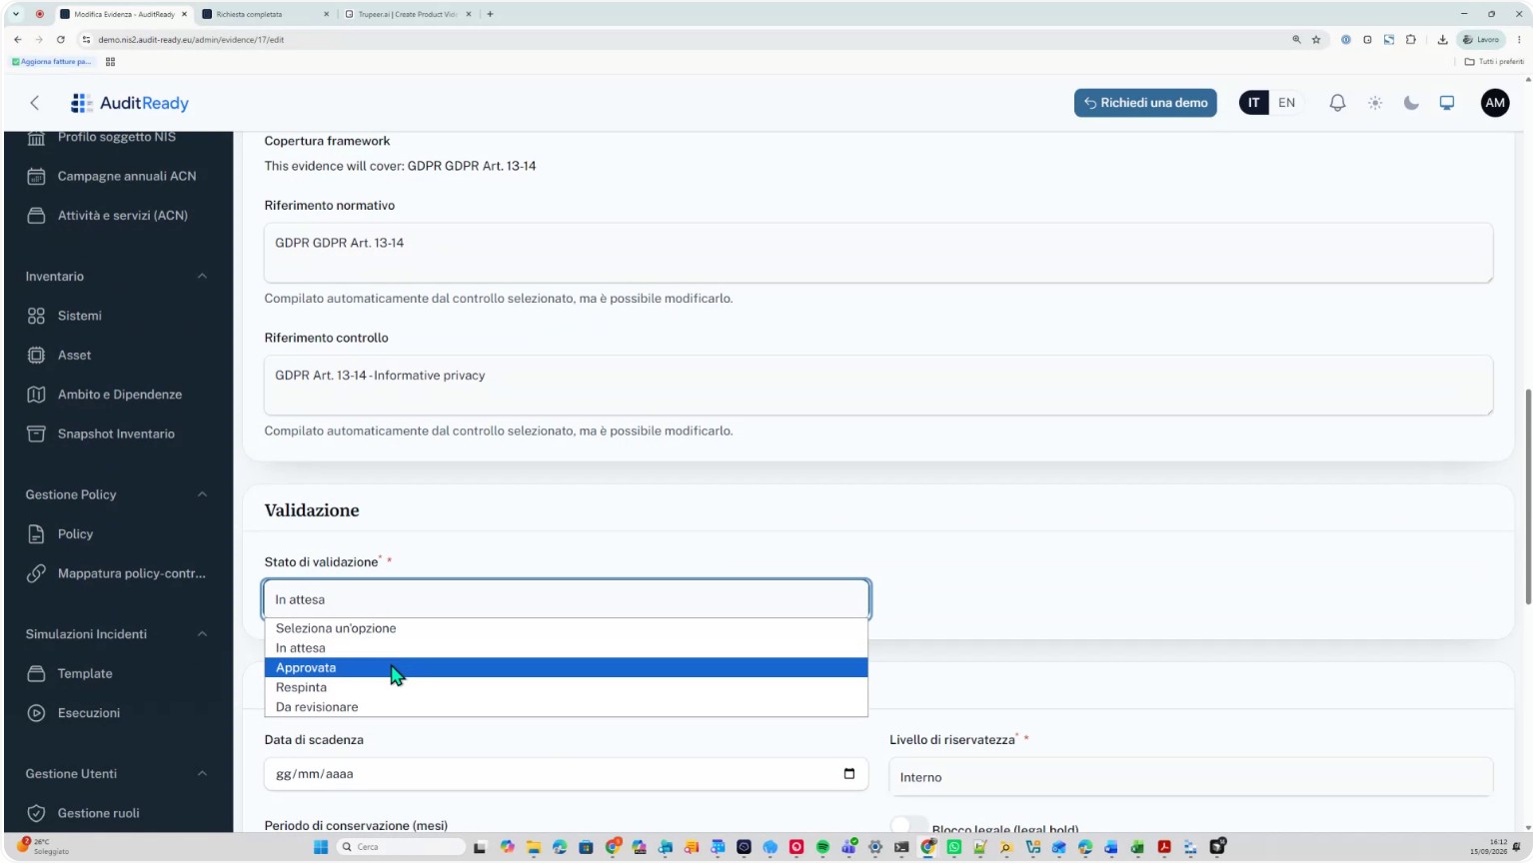Switch to dark theme moon icon
The image size is (1533, 863).
[1411, 103]
